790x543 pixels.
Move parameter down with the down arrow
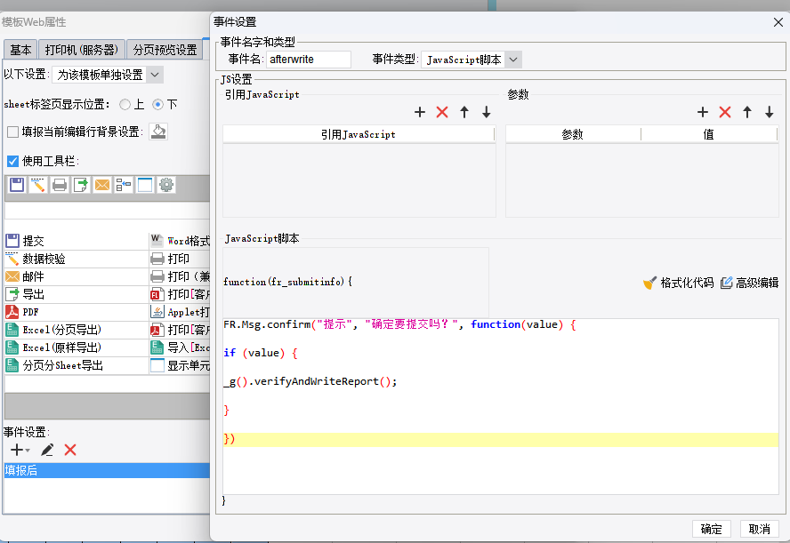(x=770, y=112)
